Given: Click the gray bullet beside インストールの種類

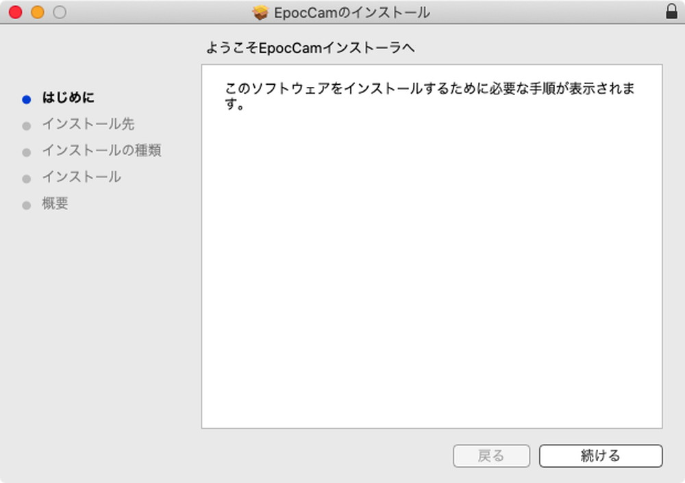Looking at the screenshot, I should point(27,153).
